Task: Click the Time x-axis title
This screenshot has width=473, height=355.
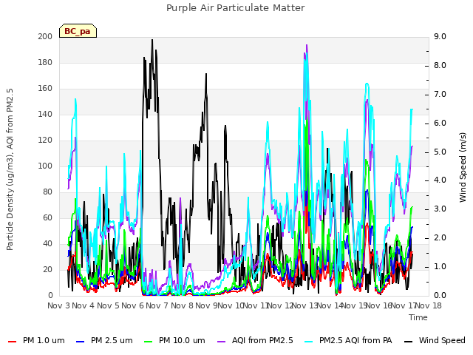Action: (x=418, y=317)
